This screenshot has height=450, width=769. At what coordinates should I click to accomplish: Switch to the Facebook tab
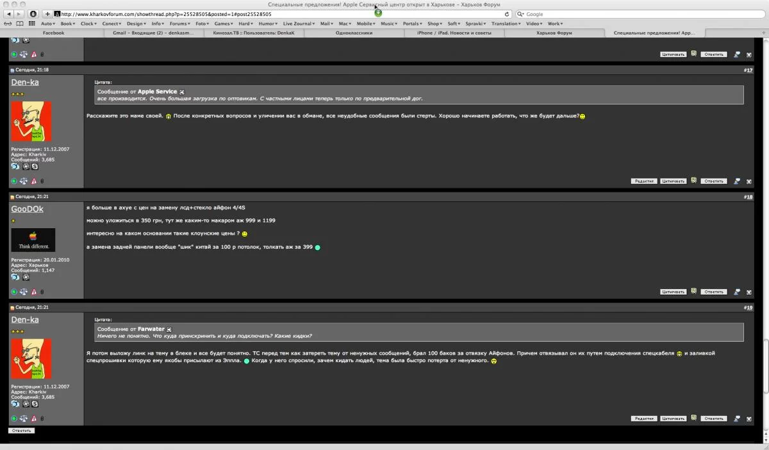point(54,33)
